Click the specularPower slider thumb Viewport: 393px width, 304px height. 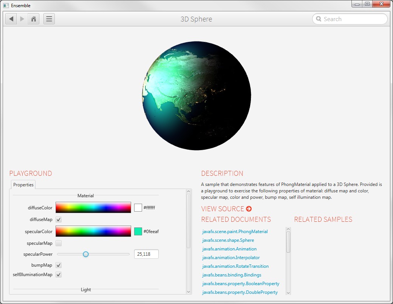point(86,254)
